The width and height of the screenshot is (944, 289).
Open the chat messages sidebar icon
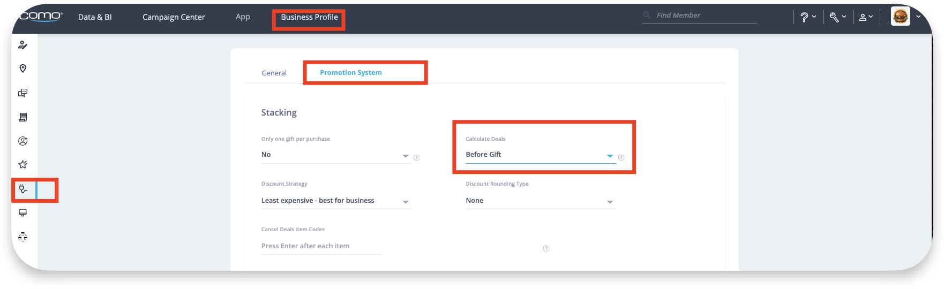click(x=23, y=93)
